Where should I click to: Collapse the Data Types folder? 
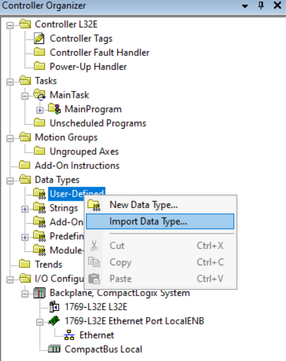tap(10, 181)
